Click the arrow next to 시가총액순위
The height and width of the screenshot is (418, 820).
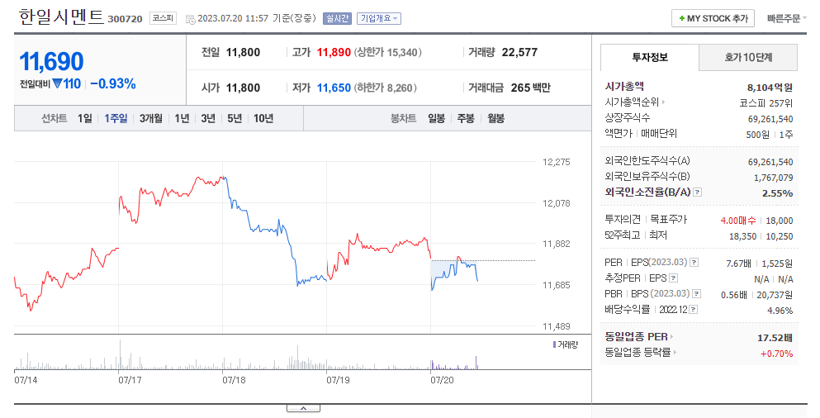pos(663,102)
